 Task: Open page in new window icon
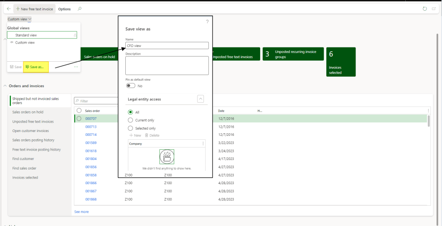click(434, 9)
